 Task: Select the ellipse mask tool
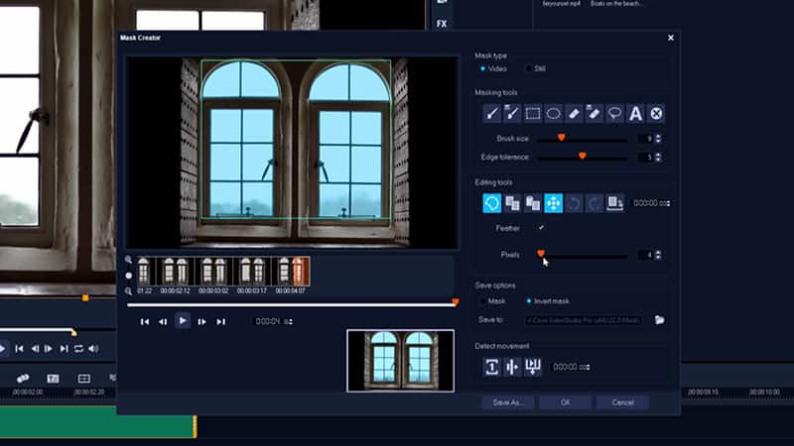coord(554,113)
